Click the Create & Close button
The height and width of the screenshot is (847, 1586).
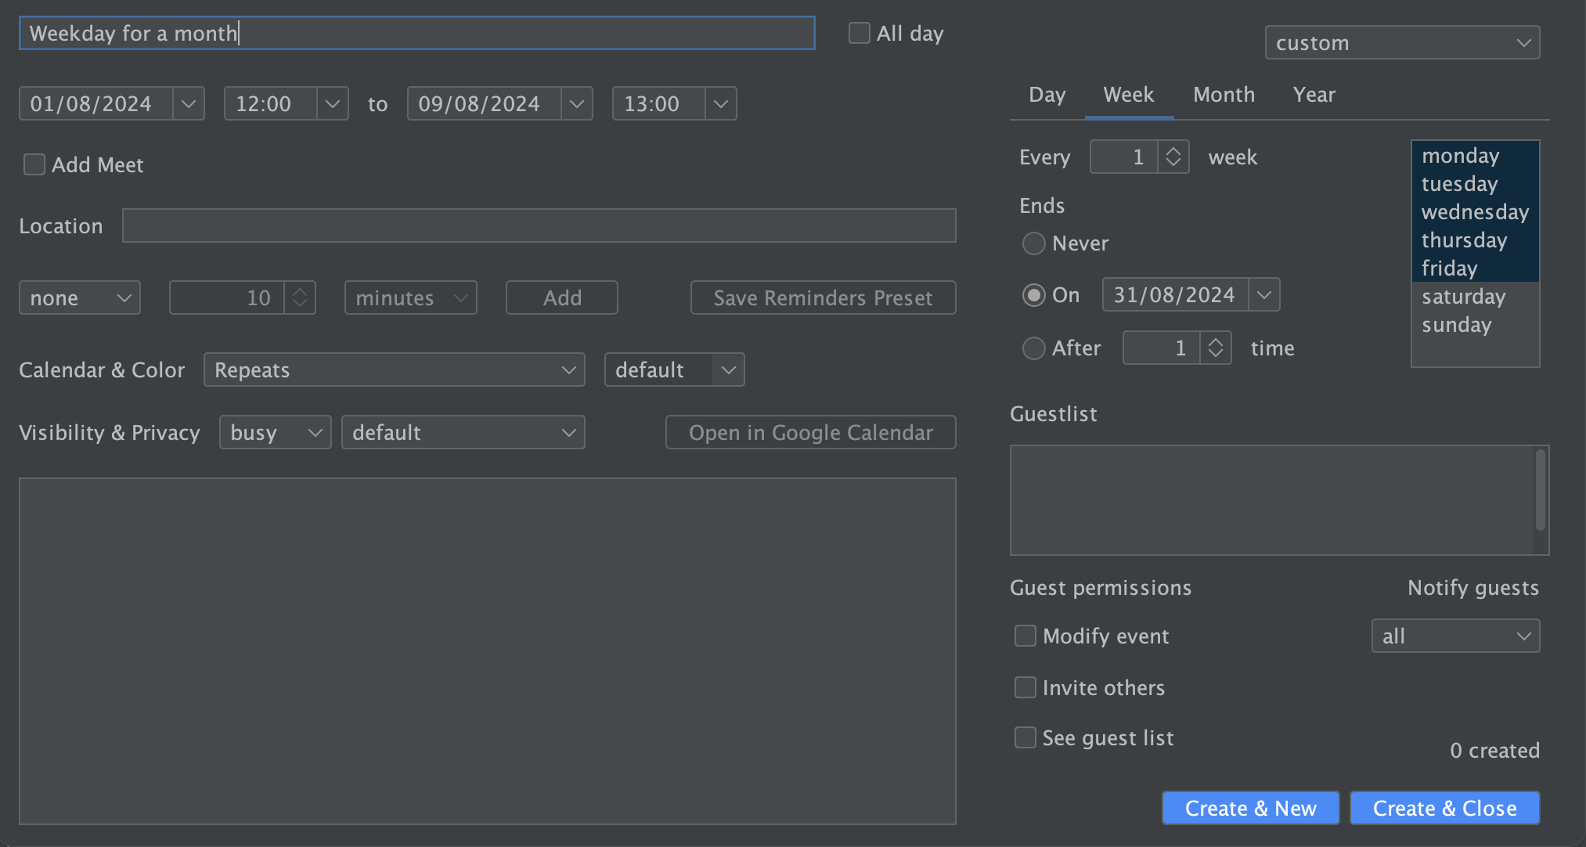tap(1444, 807)
